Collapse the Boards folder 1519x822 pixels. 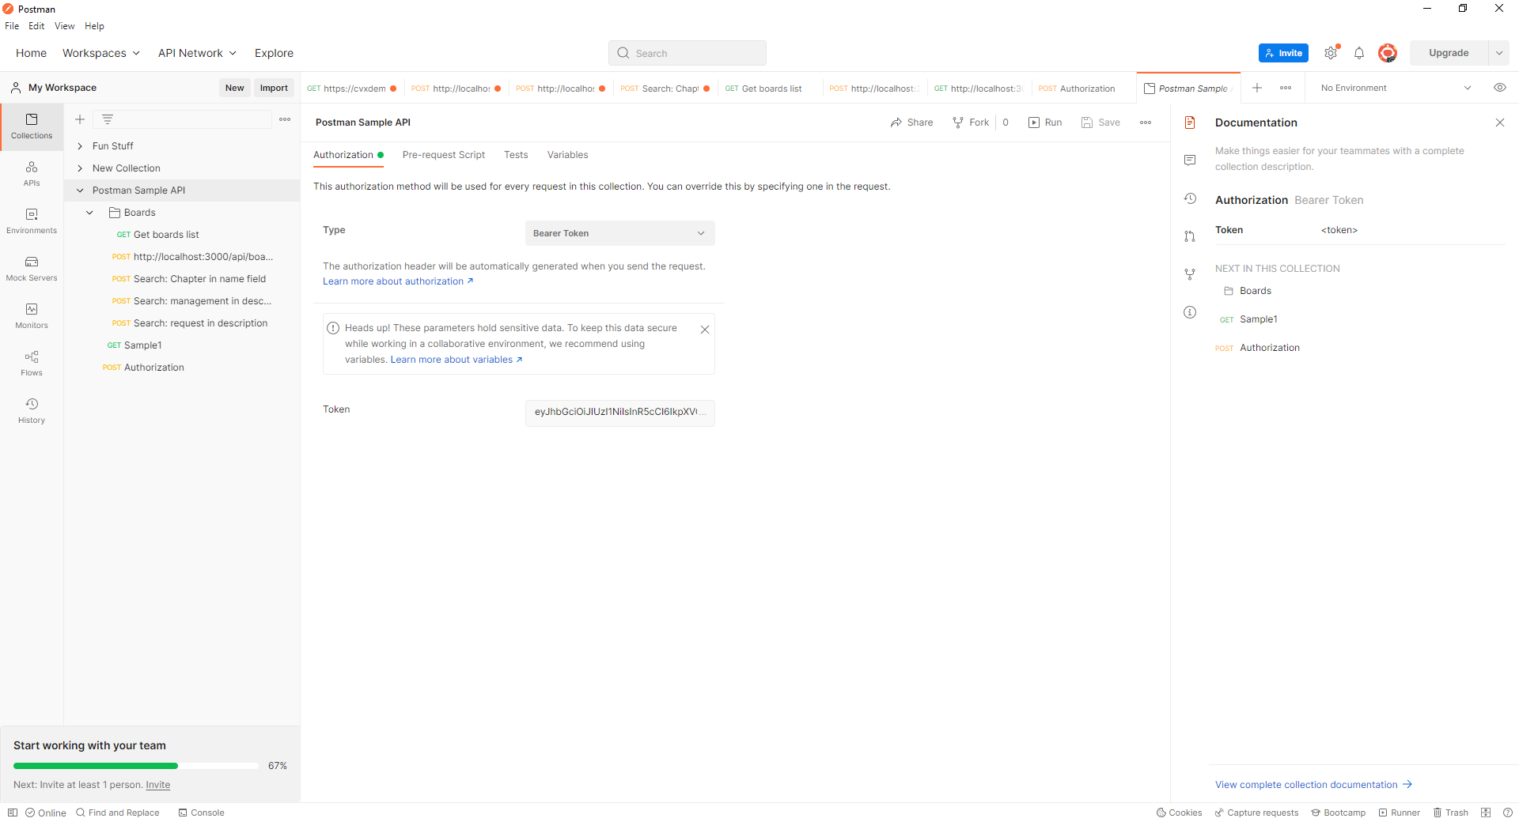[89, 213]
